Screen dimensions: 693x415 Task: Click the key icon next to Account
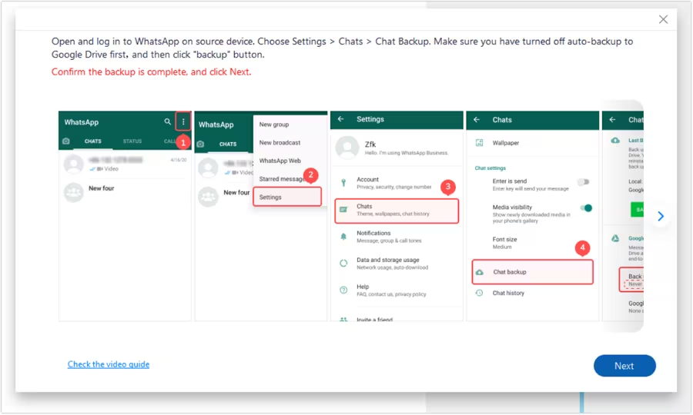point(343,183)
